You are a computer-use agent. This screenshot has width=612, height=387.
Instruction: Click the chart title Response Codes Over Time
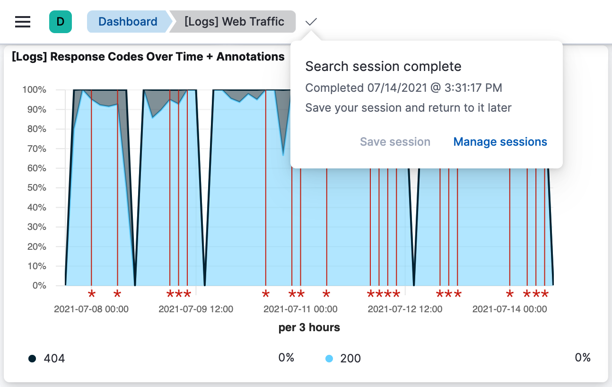point(147,56)
